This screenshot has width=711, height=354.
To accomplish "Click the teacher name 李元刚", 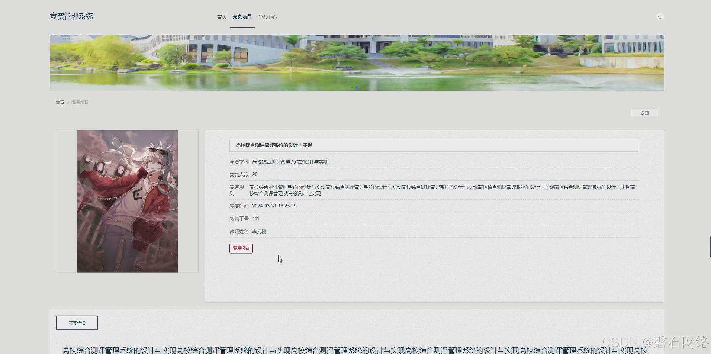I will coord(258,231).
